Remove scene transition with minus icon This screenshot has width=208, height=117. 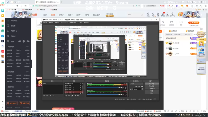coord(139,87)
